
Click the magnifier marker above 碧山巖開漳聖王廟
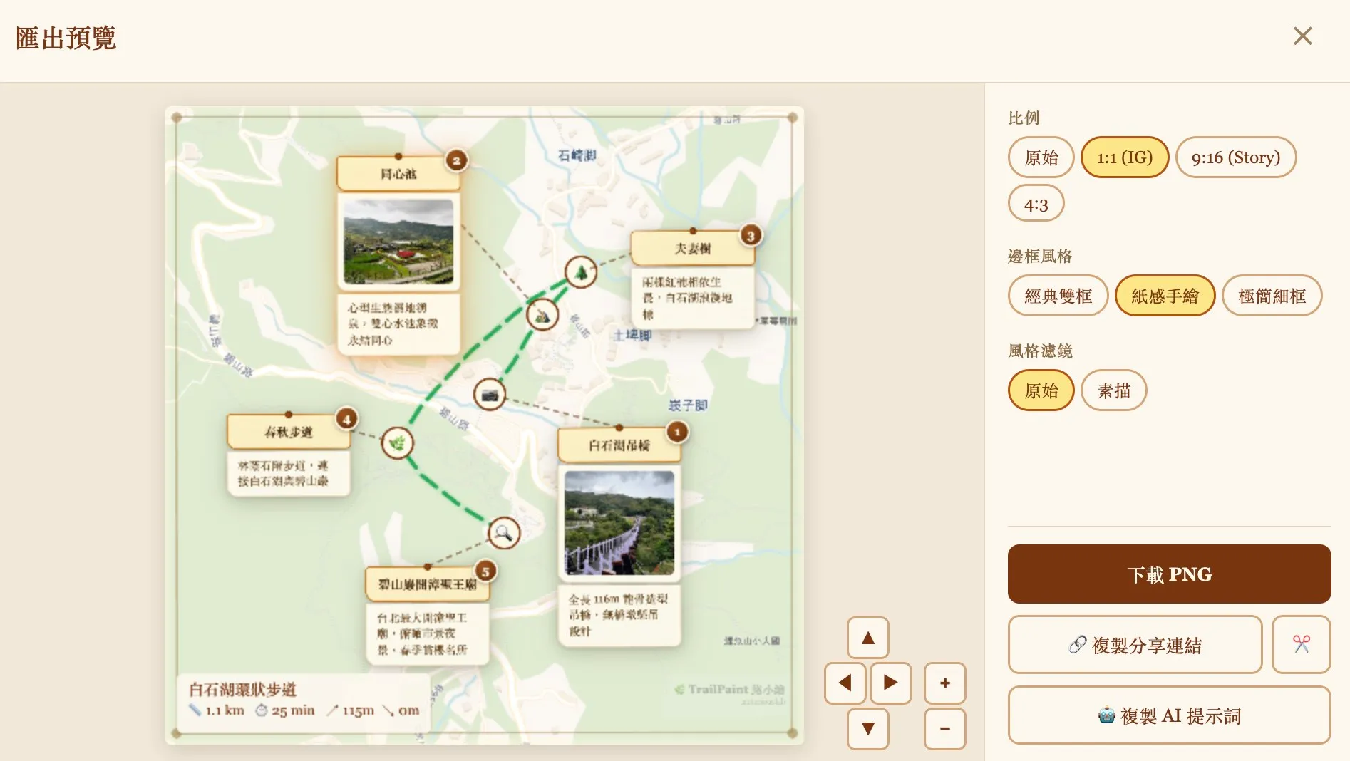pos(504,533)
